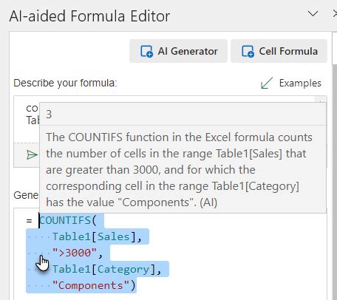This screenshot has width=337, height=300.
Task: Select the AI Generator button label
Action: (188, 51)
